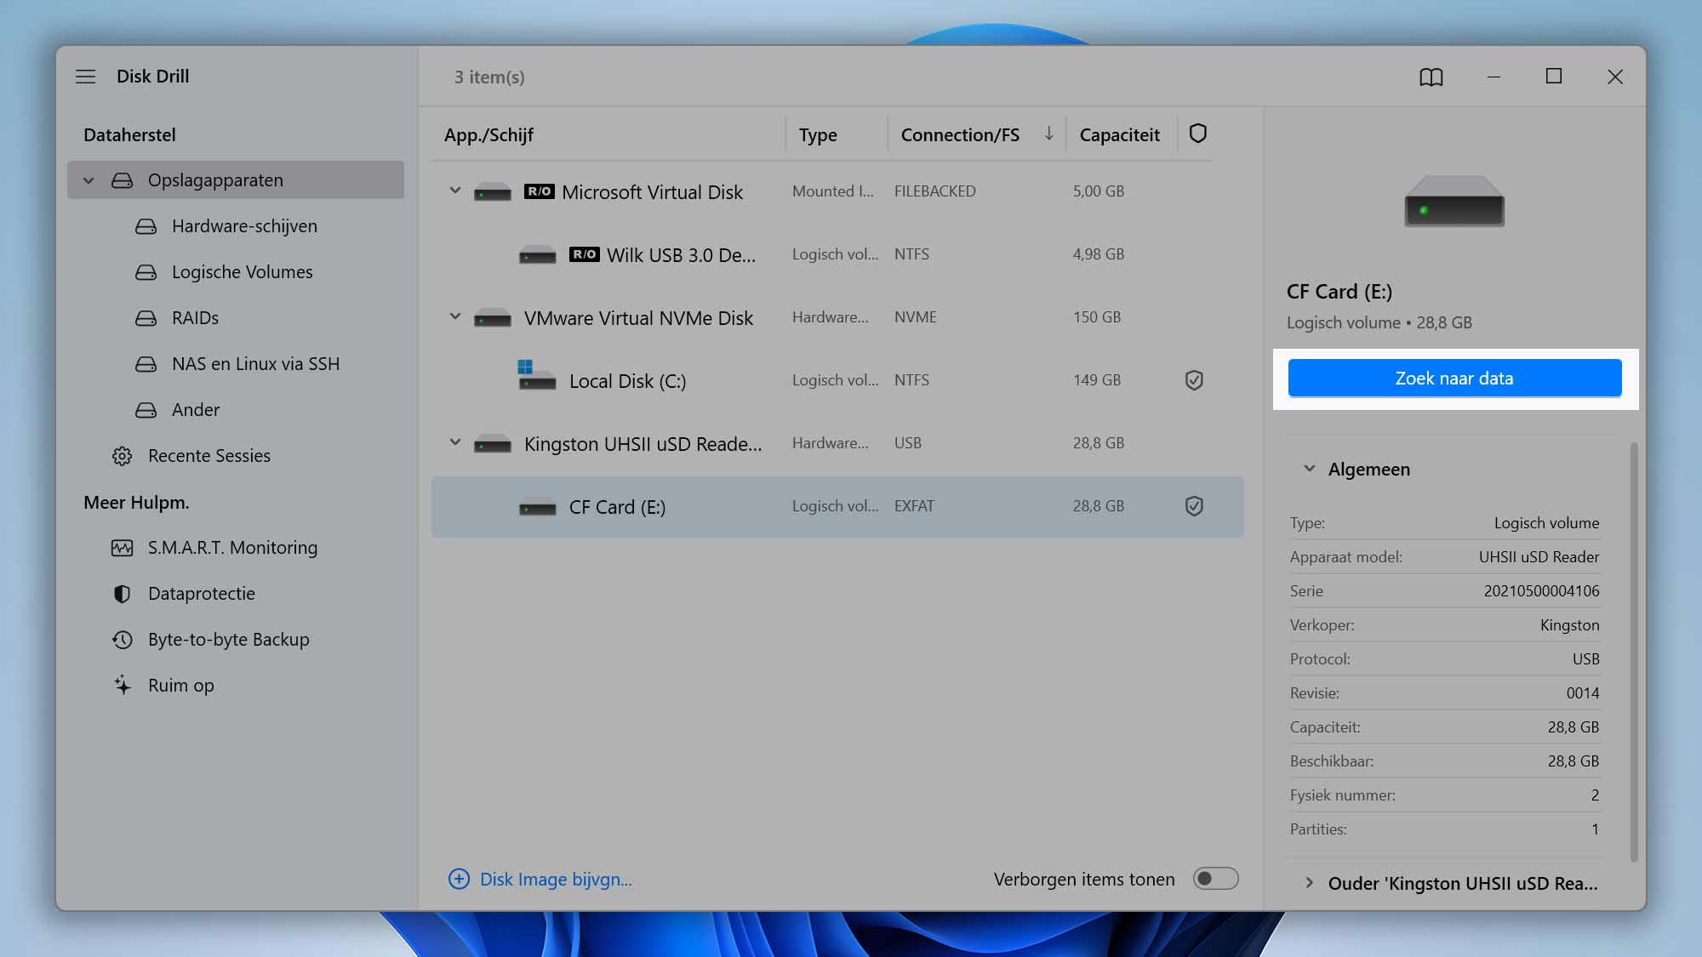Click the R/O badge on Wilk USB 3.0 row
The image size is (1702, 957).
tap(585, 254)
